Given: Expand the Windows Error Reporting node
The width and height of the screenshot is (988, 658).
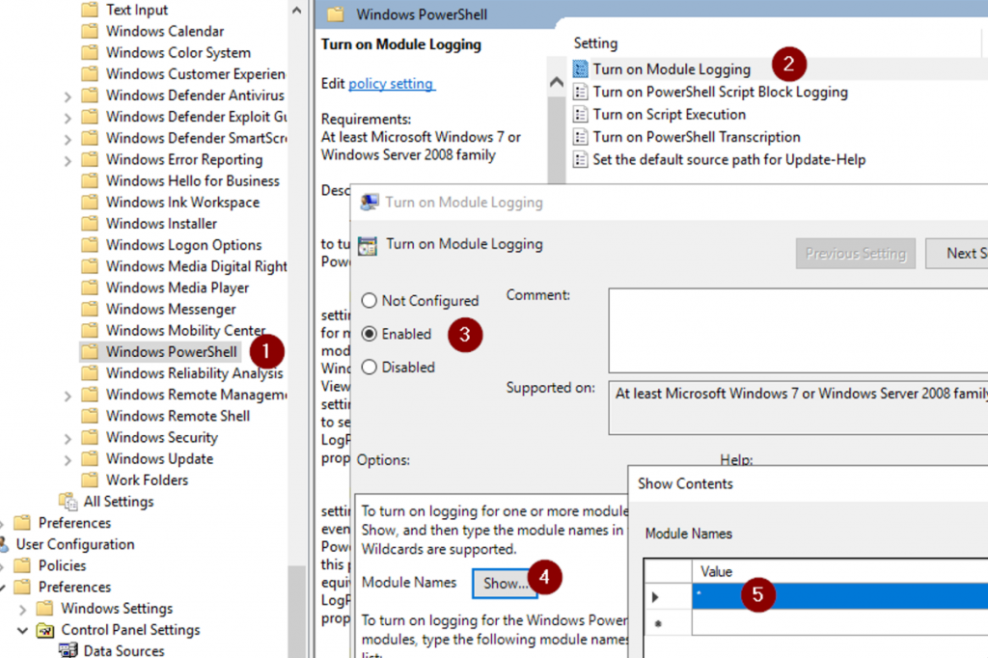Looking at the screenshot, I should [69, 161].
